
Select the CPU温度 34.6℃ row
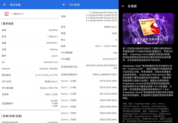pos(89,59)
